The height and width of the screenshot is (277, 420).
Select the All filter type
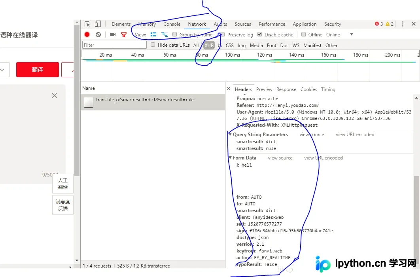(196, 45)
